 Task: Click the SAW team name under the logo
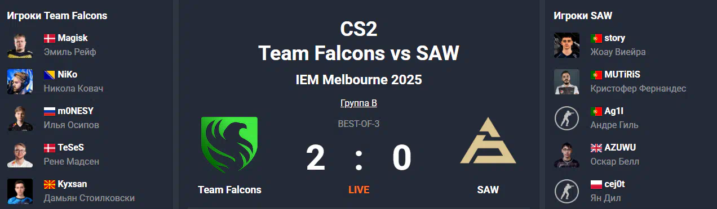488,190
